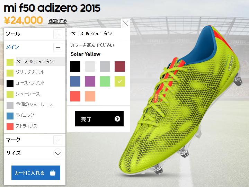
Task: Click the gray 予備のシューレース color square
Action: (x=10, y=105)
